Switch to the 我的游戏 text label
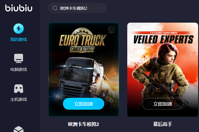The height and width of the screenshot is (132, 199). click(19, 39)
